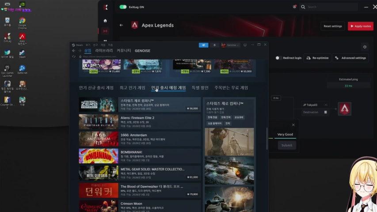Open The Blood of Dawnwalker entry
Screen dimensions: 377x212
coord(140,190)
